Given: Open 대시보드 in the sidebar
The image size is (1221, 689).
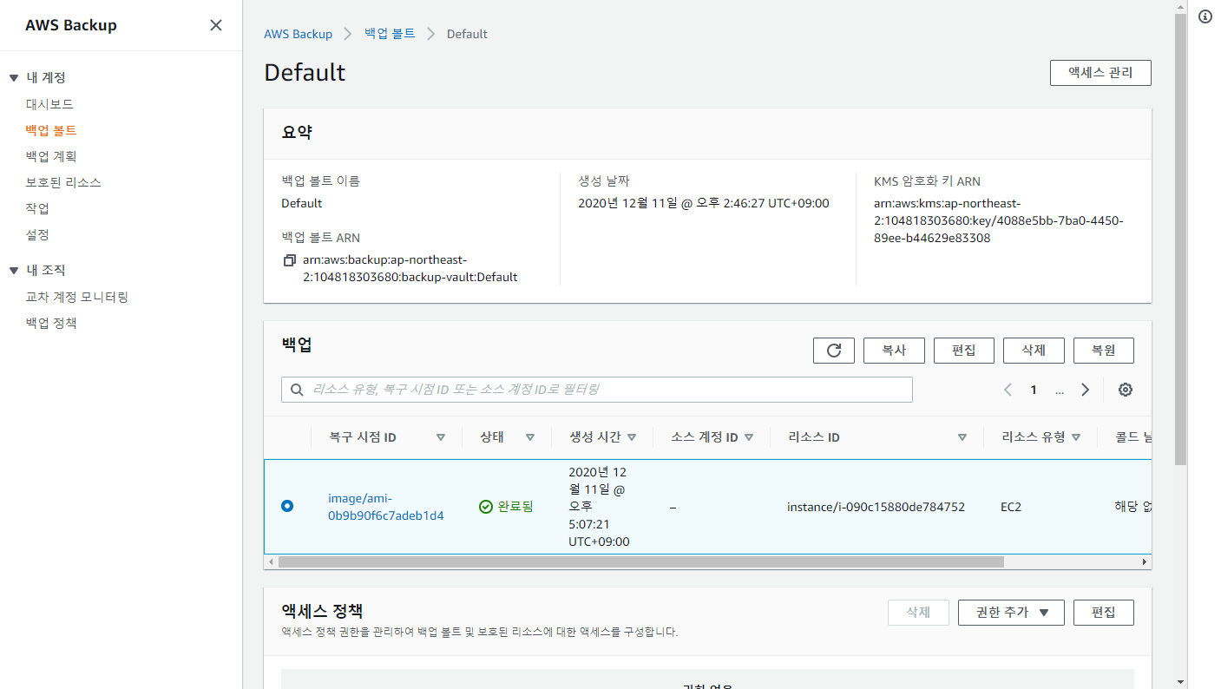Looking at the screenshot, I should (49, 104).
